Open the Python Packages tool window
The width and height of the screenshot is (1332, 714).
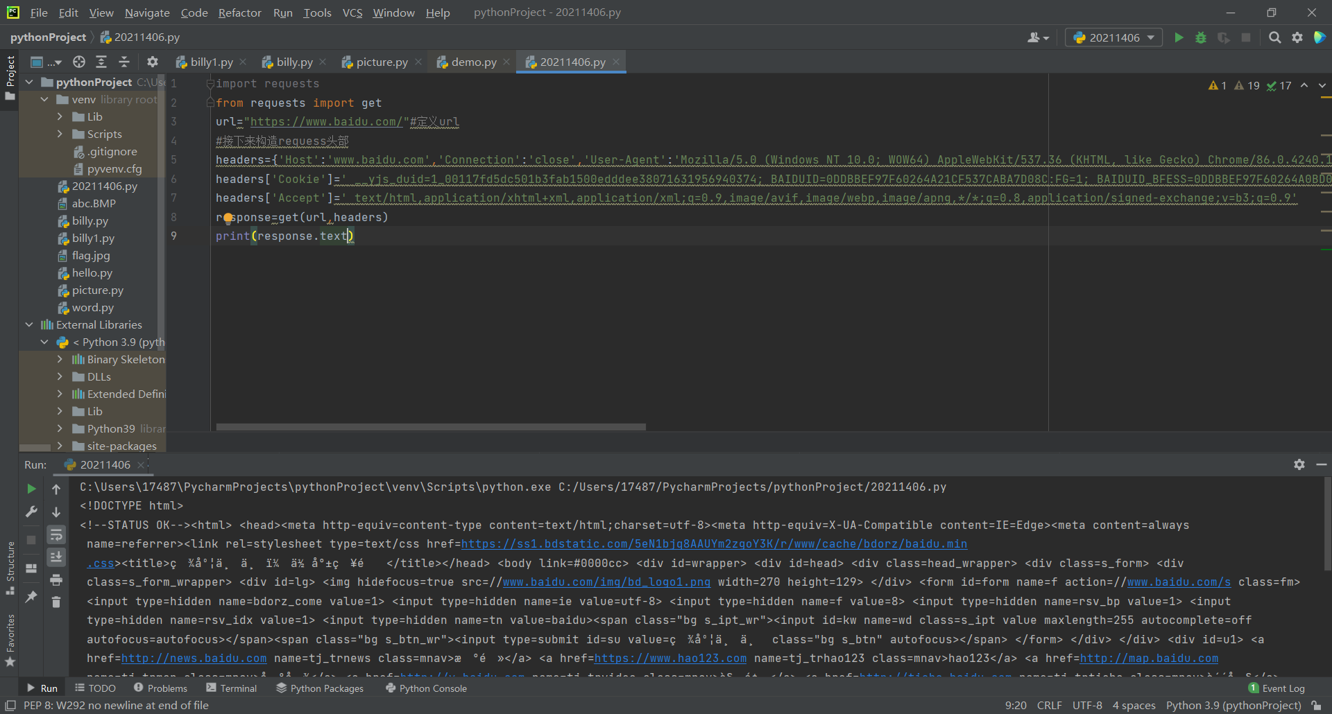tap(320, 688)
